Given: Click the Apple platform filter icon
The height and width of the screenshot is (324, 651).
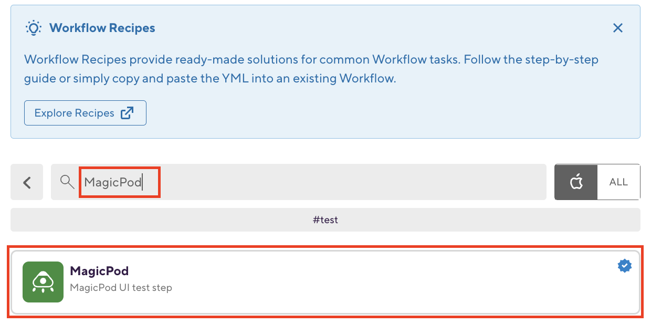Looking at the screenshot, I should pos(576,182).
